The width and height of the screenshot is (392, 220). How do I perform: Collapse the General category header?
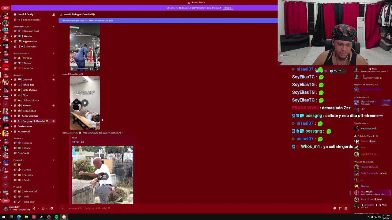[x=17, y=75]
